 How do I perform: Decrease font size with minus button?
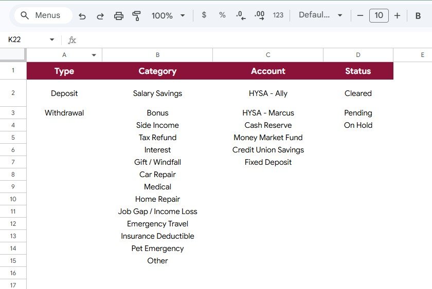(x=360, y=15)
